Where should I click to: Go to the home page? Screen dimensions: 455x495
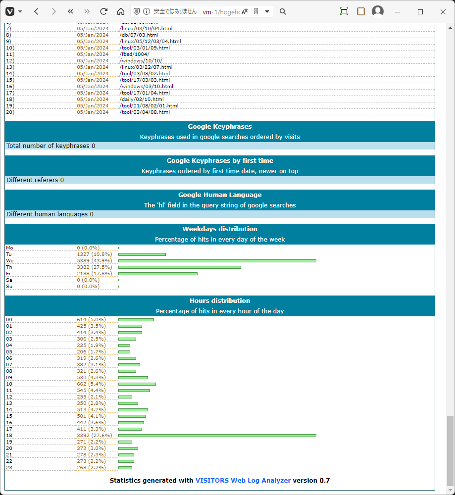pos(121,12)
